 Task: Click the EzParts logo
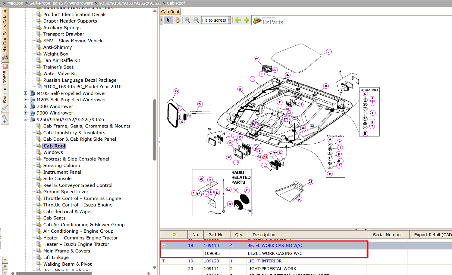(268, 21)
